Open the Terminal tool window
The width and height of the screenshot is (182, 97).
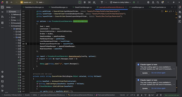[2, 81]
